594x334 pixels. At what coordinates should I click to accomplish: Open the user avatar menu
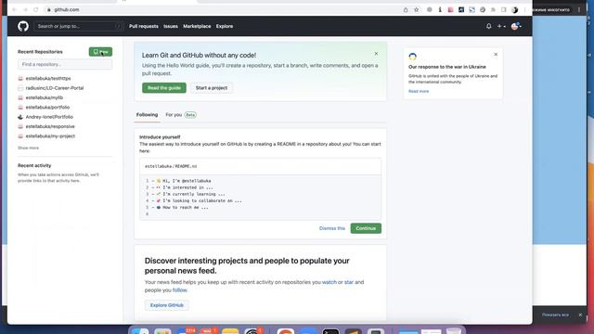pyautogui.click(x=516, y=26)
